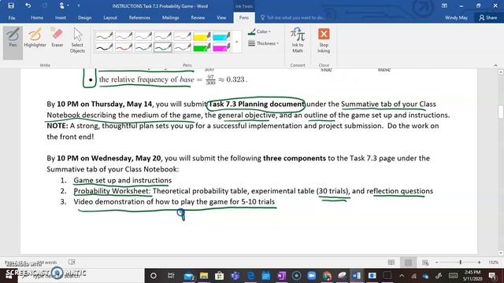Open Task View on the taskbar
The height and width of the screenshot is (283, 504).
171,276
